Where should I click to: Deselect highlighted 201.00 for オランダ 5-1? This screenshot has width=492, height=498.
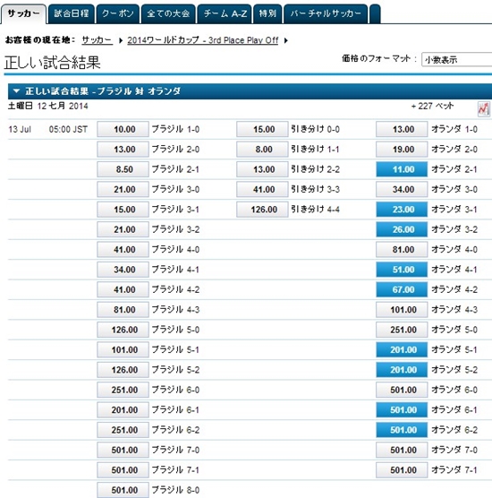(402, 349)
